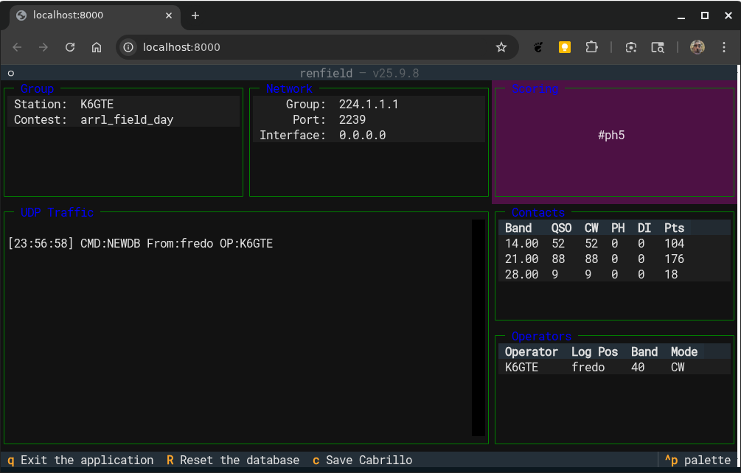Go to the browser home page icon
This screenshot has width=741, height=473.
tap(97, 47)
